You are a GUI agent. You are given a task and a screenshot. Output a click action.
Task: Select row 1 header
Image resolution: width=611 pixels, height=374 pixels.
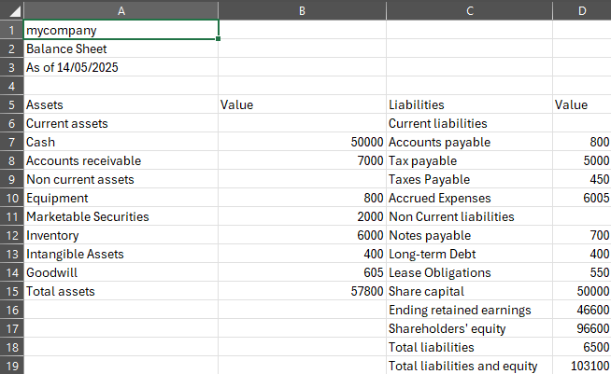point(12,30)
